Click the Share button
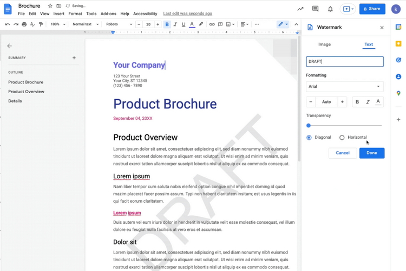This screenshot has width=406, height=271. [x=372, y=9]
